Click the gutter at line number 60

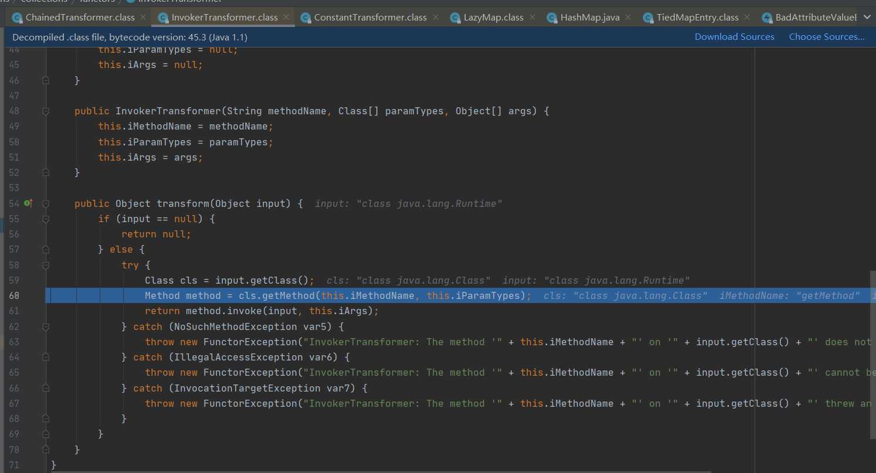pos(14,295)
